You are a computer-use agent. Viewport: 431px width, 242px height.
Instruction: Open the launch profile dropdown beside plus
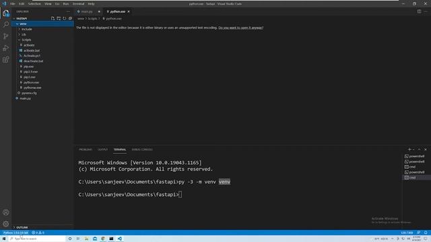point(413,149)
